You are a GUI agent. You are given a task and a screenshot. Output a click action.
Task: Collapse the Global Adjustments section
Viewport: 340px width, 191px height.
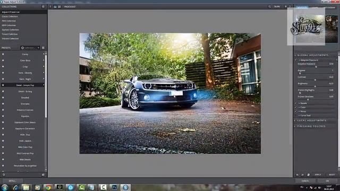point(295,55)
